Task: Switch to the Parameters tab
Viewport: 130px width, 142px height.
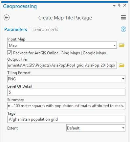Action: coord(16,29)
